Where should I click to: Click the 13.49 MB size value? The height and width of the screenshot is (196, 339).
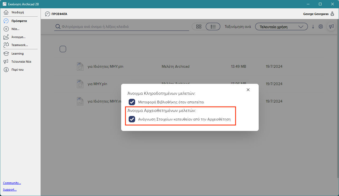239,66
